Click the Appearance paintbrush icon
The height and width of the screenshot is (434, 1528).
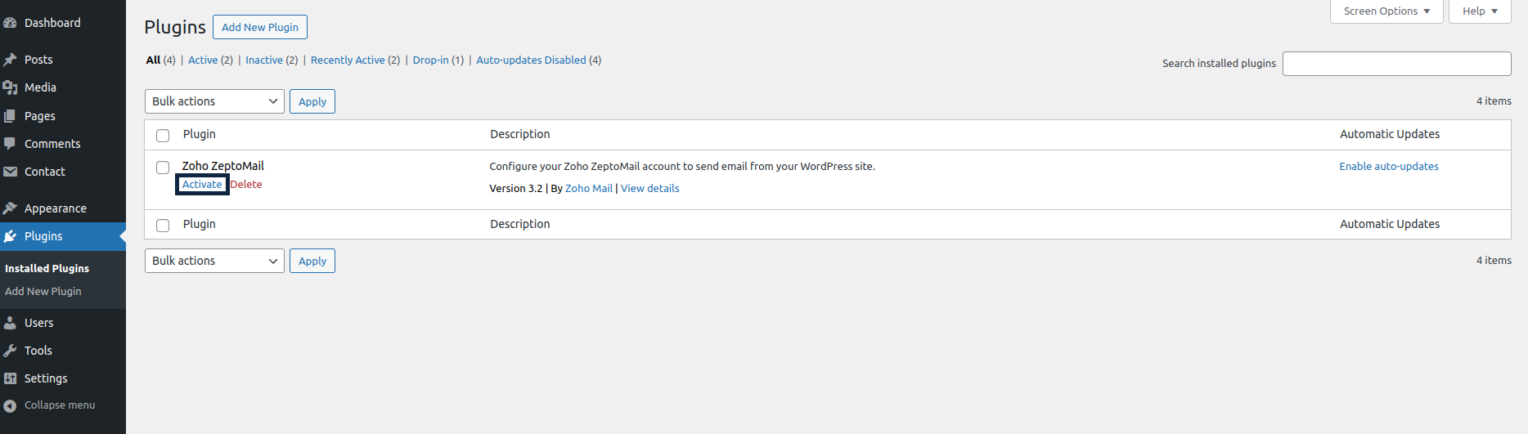coord(10,208)
